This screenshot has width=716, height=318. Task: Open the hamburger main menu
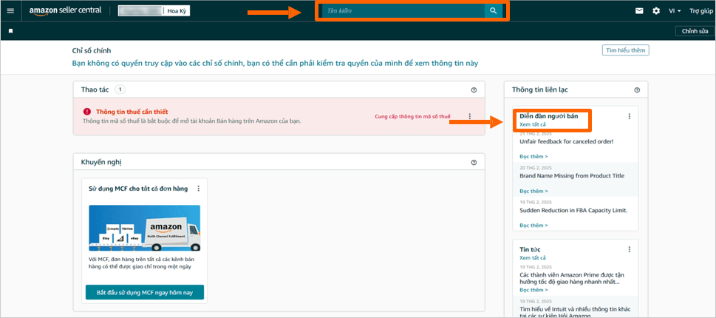[10, 11]
